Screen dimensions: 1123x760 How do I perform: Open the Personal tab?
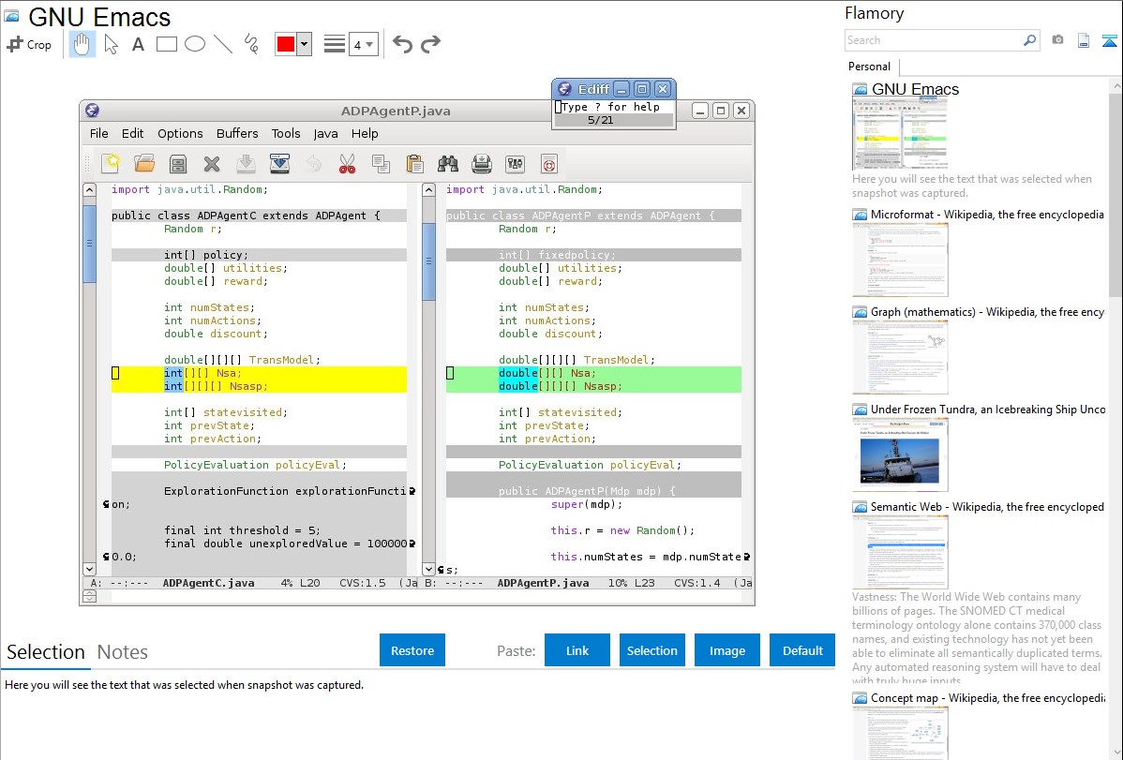869,67
